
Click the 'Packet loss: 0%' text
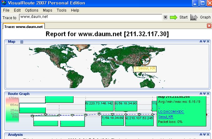coord(170,122)
